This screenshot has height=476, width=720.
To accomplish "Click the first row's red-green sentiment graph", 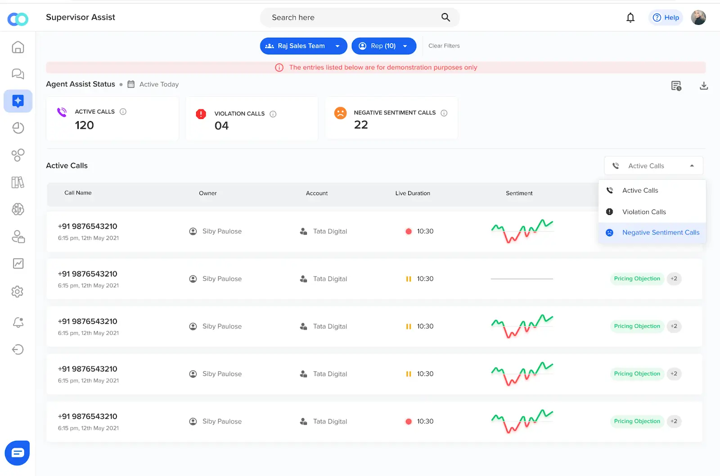I will pyautogui.click(x=522, y=231).
